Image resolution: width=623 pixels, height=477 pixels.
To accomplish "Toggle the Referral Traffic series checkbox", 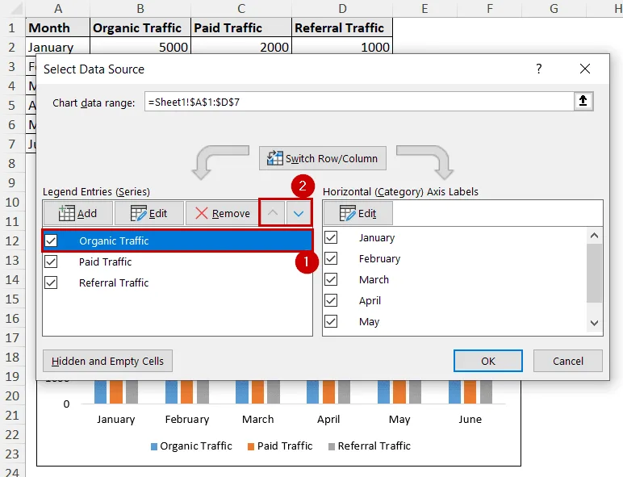I will pos(51,282).
